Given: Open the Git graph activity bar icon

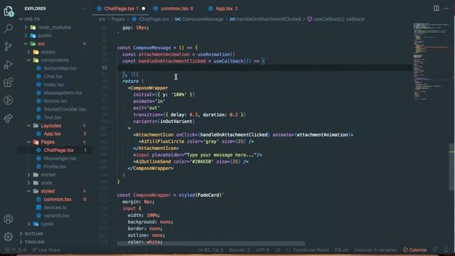Looking at the screenshot, I should click(9, 100).
